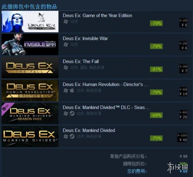This screenshot has width=193, height=177.
Task: Click the ¥ 99 individual purchase total
Action: click(x=183, y=156)
